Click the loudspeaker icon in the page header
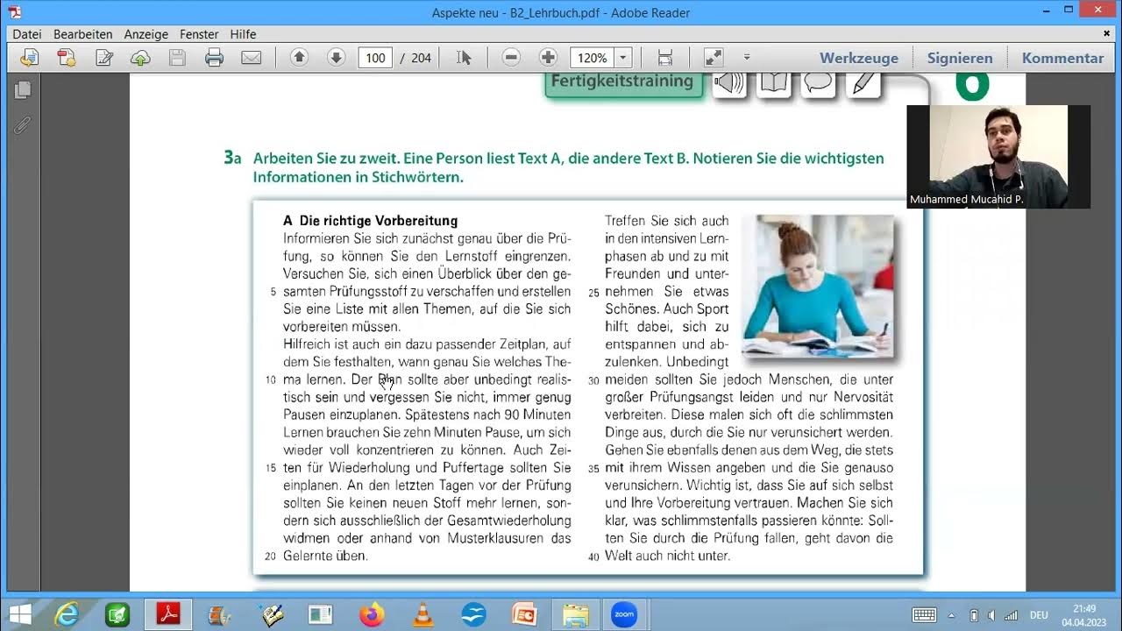This screenshot has height=631, width=1122. pyautogui.click(x=728, y=84)
